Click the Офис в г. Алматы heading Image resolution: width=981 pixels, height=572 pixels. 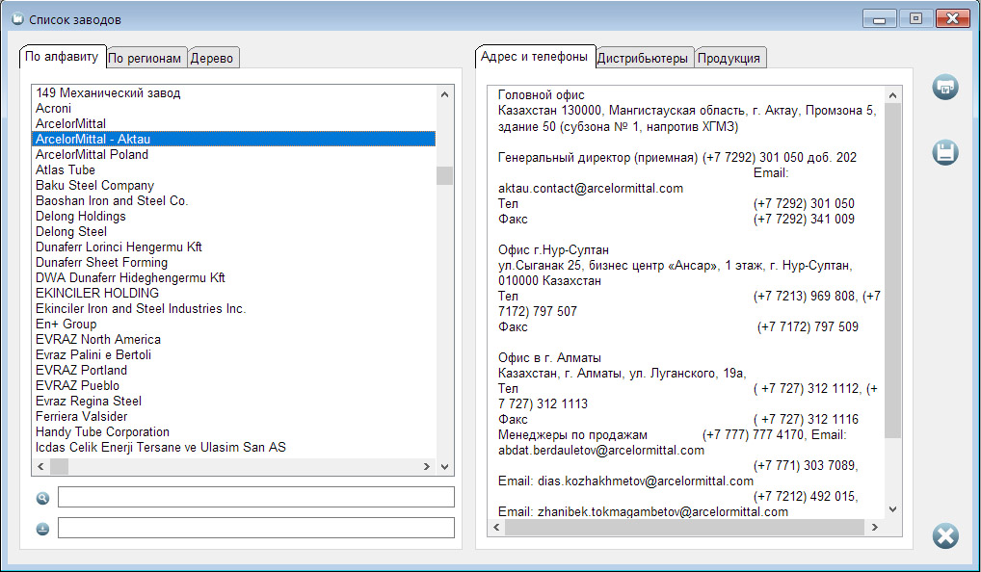click(549, 357)
